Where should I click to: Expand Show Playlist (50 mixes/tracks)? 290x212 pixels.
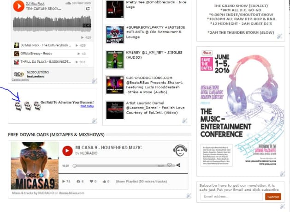click(x=141, y=182)
